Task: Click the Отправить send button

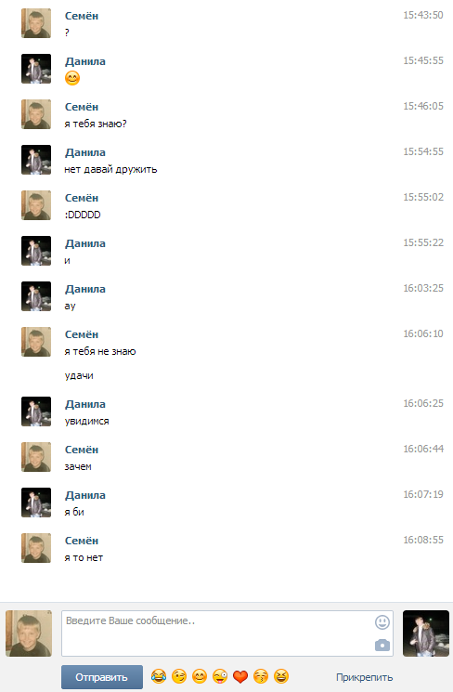Action: point(102,677)
